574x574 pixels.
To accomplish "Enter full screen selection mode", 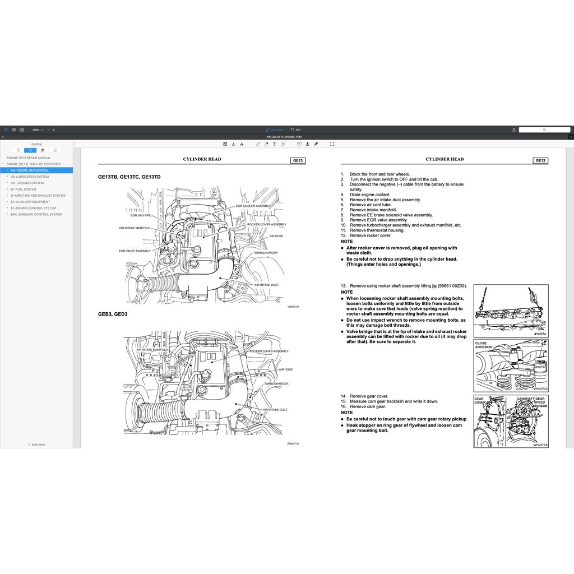I will pos(331,144).
